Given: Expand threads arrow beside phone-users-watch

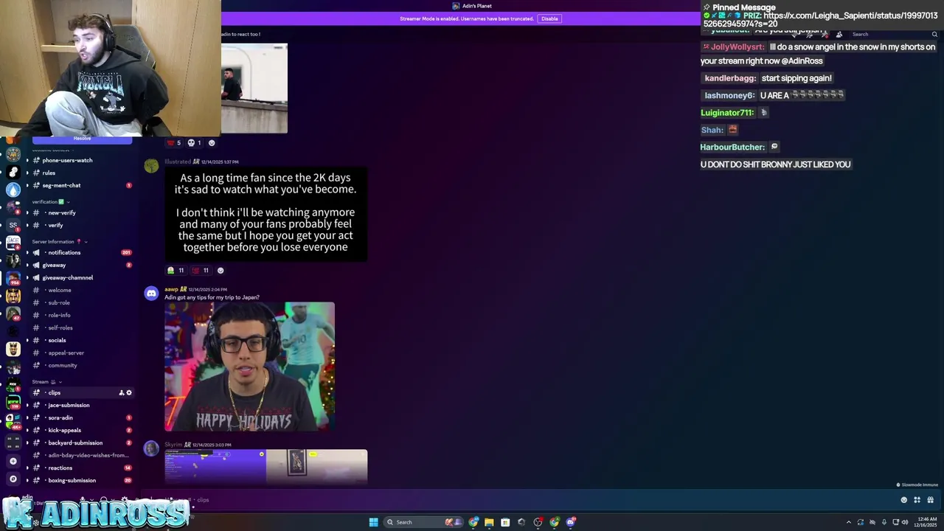Looking at the screenshot, I should 27,160.
